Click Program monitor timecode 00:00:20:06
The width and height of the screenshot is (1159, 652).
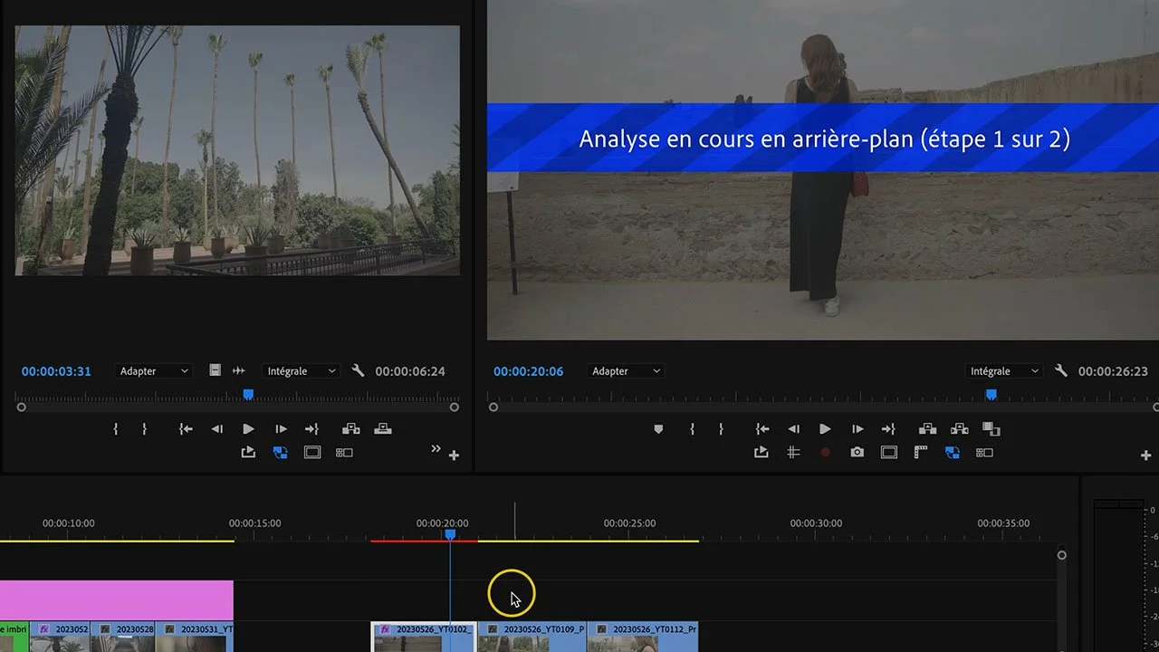[528, 371]
